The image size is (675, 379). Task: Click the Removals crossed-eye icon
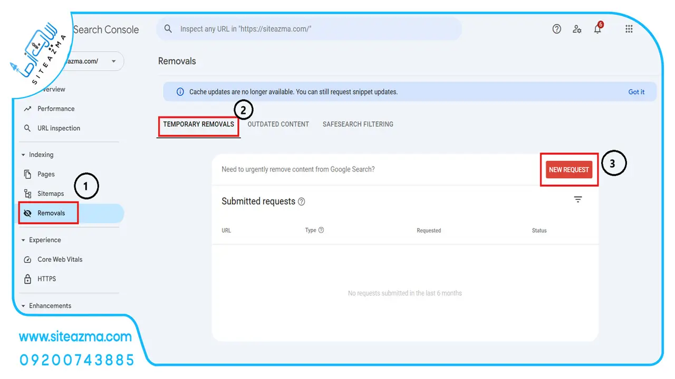(28, 213)
